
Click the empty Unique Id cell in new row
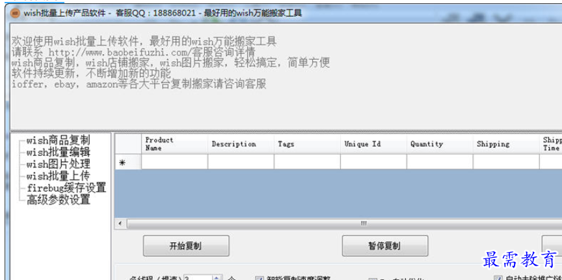[373, 162]
